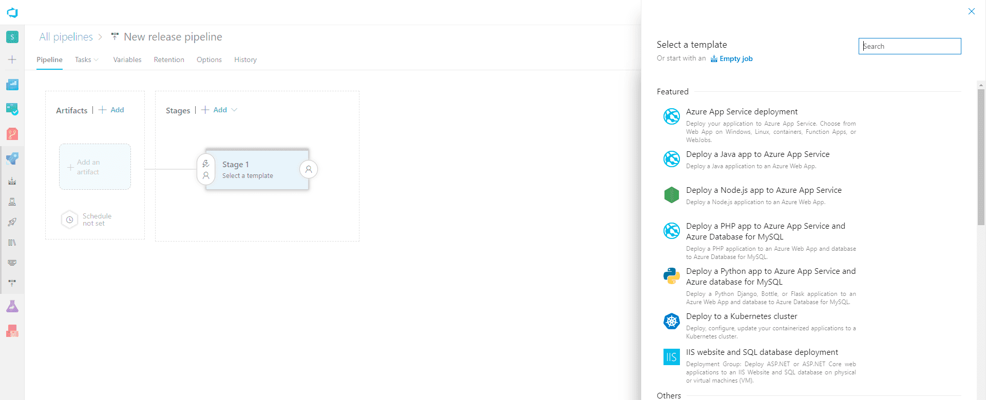Focus the template Search box
986x400 pixels.
[909, 46]
